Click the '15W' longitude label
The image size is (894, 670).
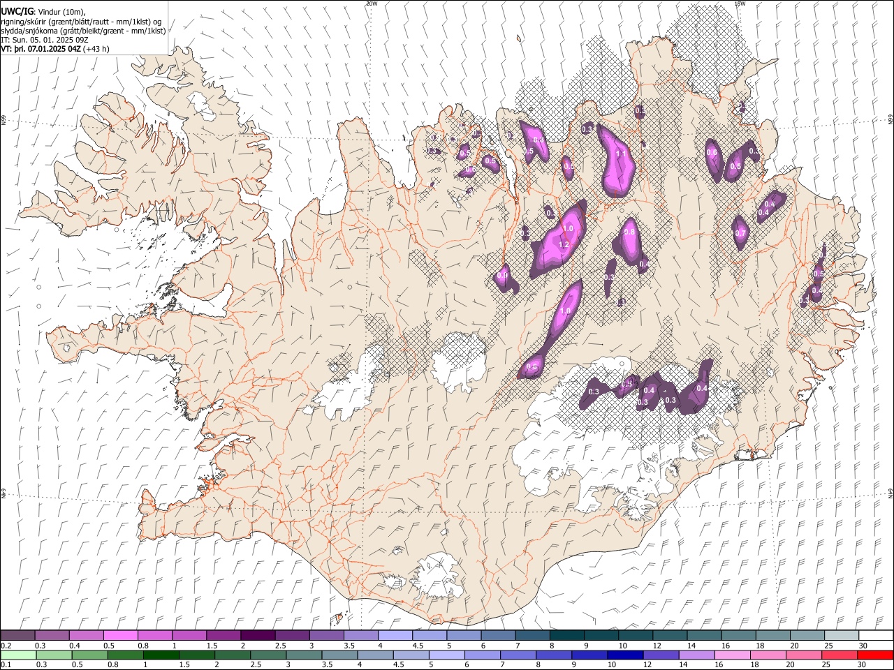(x=740, y=3)
